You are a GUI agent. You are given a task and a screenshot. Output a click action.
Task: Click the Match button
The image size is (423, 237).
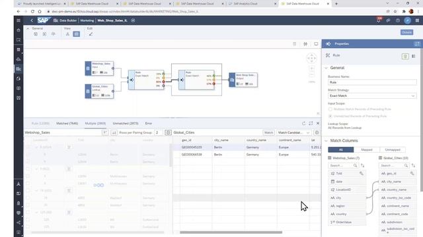click(269, 132)
